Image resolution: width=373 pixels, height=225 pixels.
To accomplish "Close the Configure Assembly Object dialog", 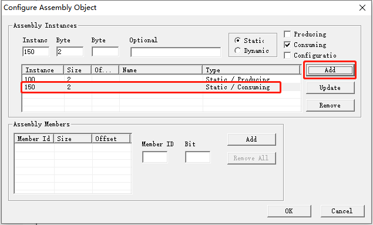I will pos(362,8).
